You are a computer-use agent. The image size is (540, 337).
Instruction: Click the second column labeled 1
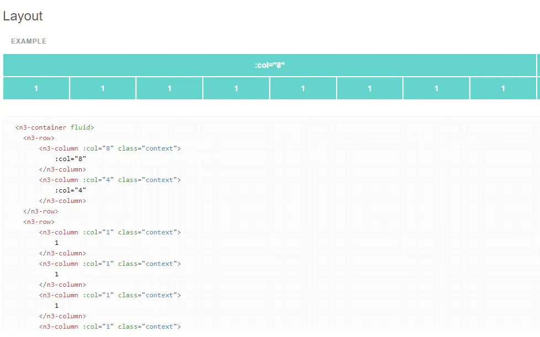102,88
